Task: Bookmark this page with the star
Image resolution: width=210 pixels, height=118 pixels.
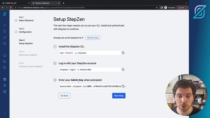Action: point(157,8)
